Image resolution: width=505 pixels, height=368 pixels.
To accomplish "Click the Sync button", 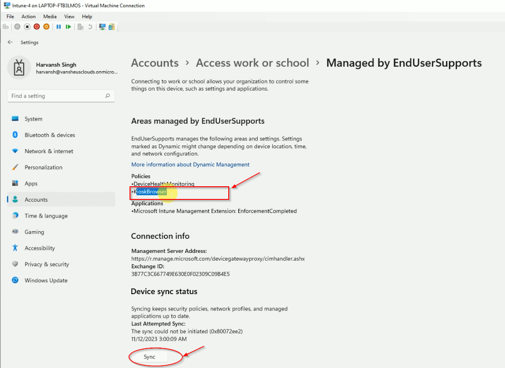I will tap(149, 357).
